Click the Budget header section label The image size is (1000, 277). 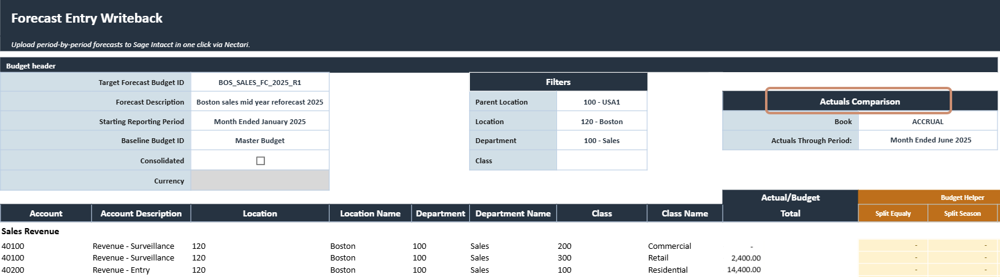coord(31,66)
